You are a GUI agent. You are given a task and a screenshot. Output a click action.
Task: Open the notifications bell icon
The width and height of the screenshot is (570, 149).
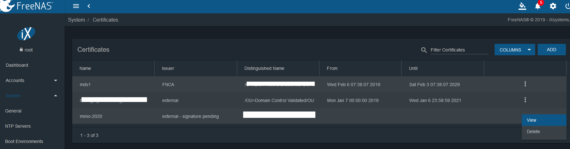click(538, 6)
